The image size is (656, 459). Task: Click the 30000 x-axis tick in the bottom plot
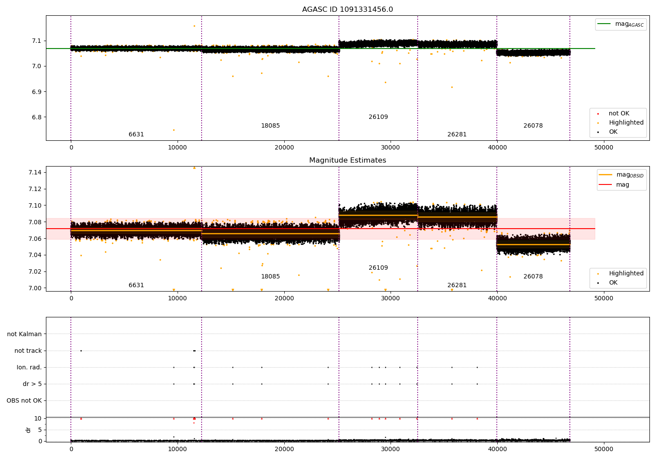point(391,449)
